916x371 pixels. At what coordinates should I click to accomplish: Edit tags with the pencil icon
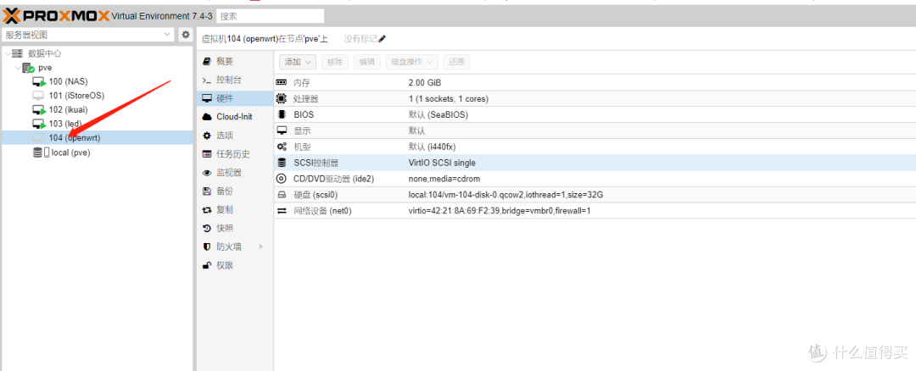point(382,39)
